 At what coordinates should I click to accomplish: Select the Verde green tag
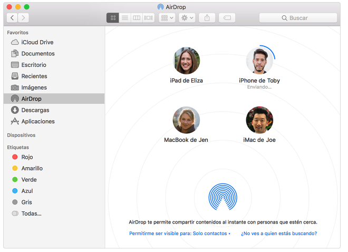point(54,180)
